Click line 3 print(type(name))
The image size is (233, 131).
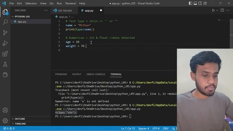point(80,29)
